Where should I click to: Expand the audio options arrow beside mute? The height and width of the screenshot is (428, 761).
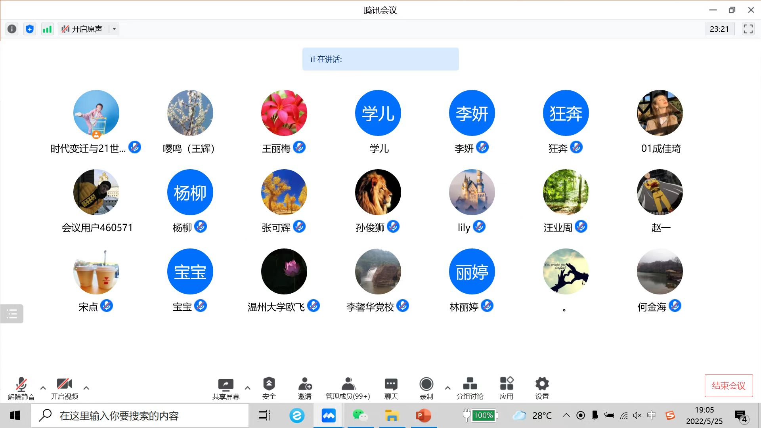43,388
